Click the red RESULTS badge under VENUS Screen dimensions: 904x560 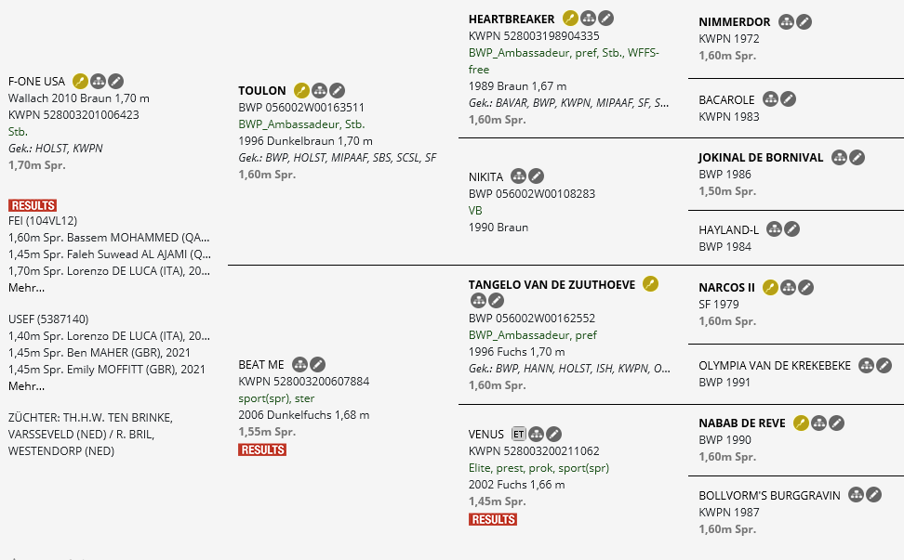tap(493, 519)
